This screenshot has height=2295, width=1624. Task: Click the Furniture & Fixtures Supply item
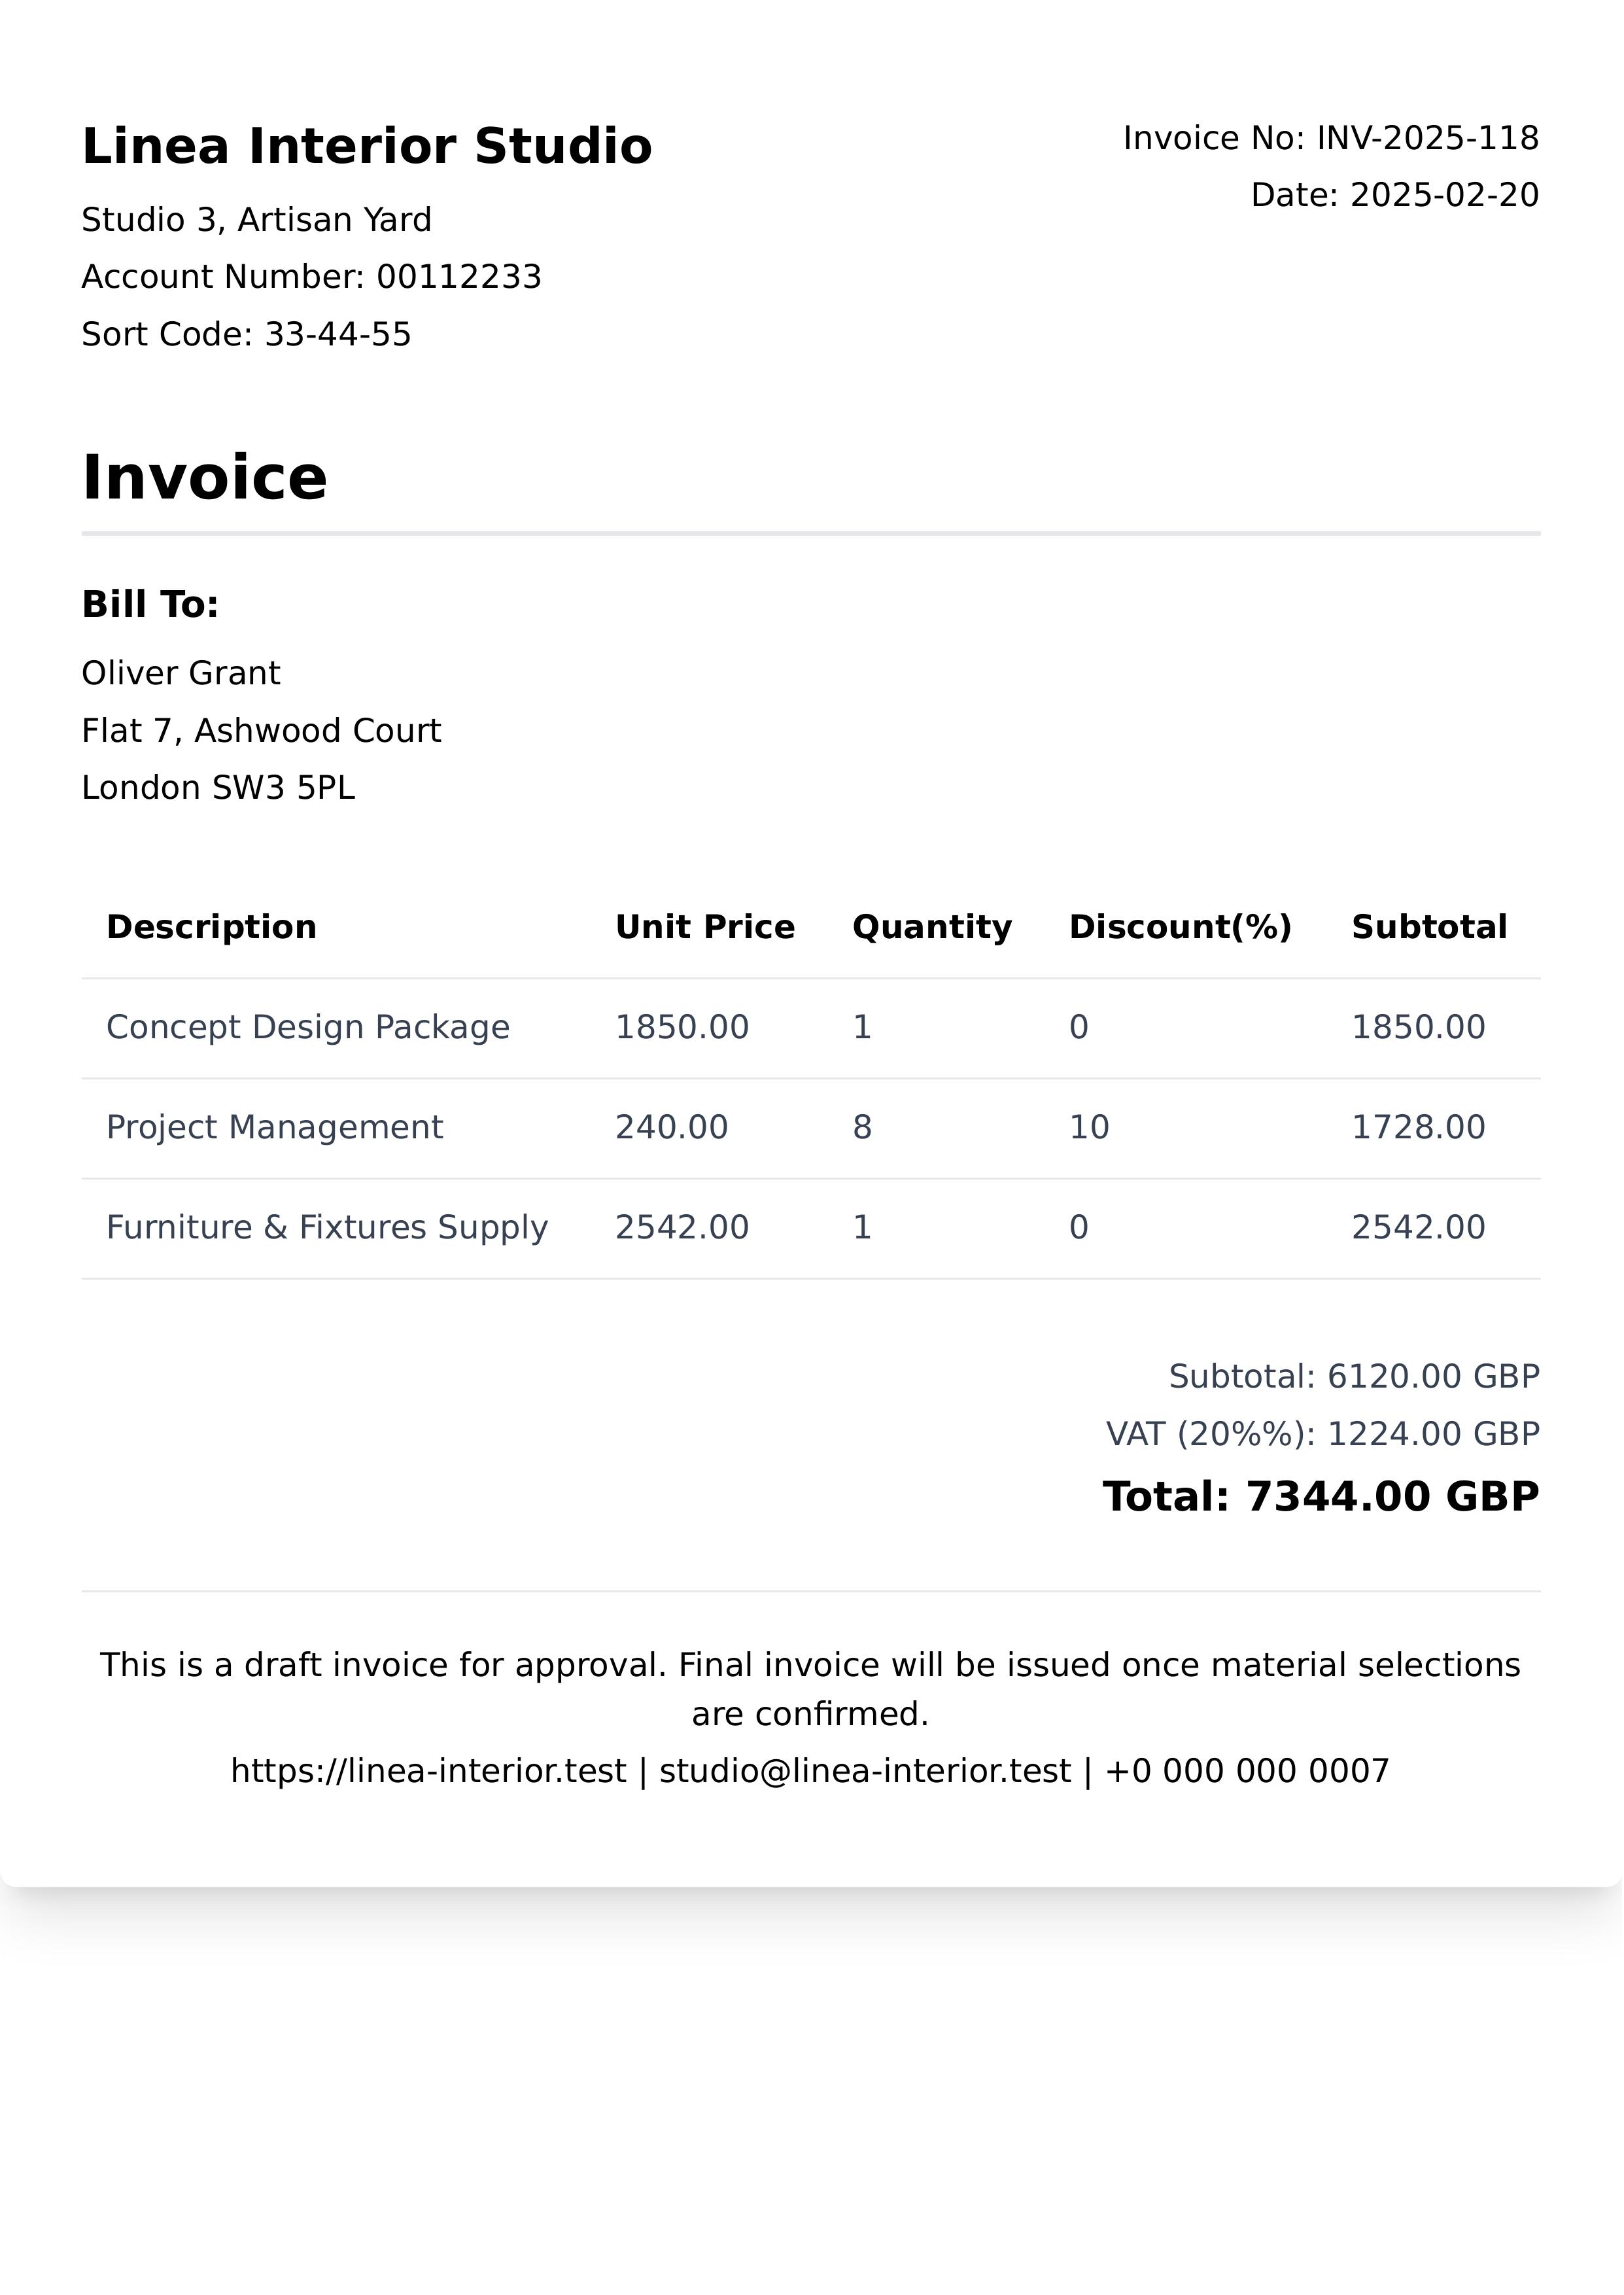point(327,1227)
